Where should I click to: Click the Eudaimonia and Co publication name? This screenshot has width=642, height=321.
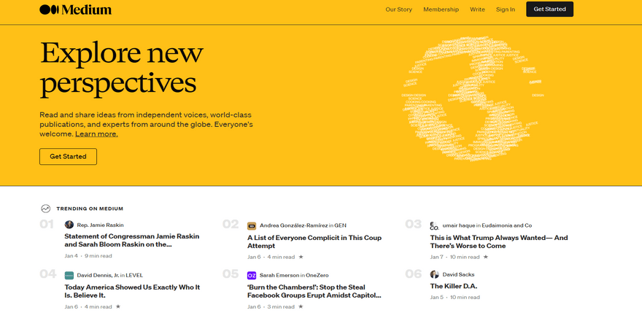click(x=507, y=225)
